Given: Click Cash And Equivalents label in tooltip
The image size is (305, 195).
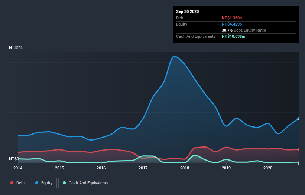Looking at the screenshot, I should click(196, 36).
